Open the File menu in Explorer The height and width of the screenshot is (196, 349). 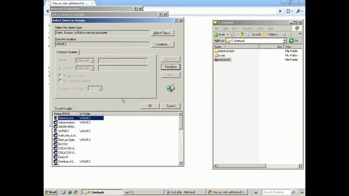point(217,28)
